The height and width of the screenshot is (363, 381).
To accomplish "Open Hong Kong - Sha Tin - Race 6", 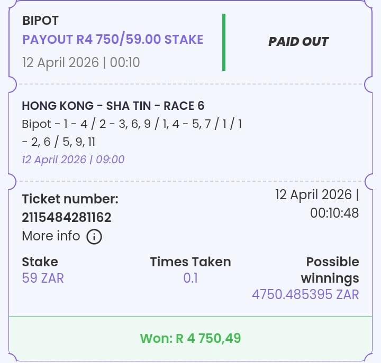I will click(x=113, y=106).
